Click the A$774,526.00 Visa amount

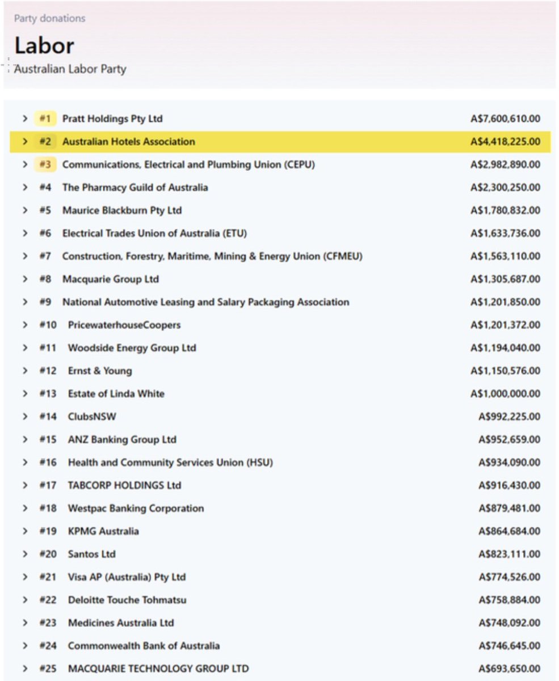[x=510, y=577]
